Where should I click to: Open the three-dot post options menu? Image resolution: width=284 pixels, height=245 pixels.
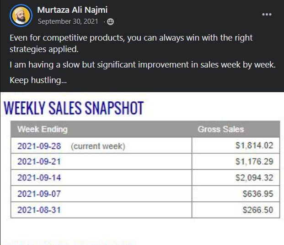(267, 15)
